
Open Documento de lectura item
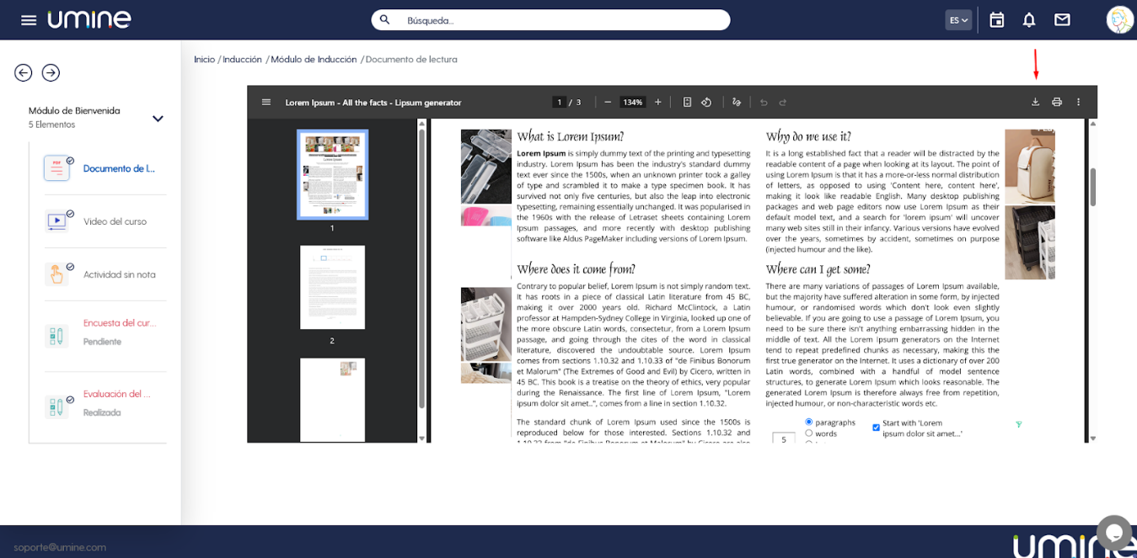pyautogui.click(x=105, y=168)
